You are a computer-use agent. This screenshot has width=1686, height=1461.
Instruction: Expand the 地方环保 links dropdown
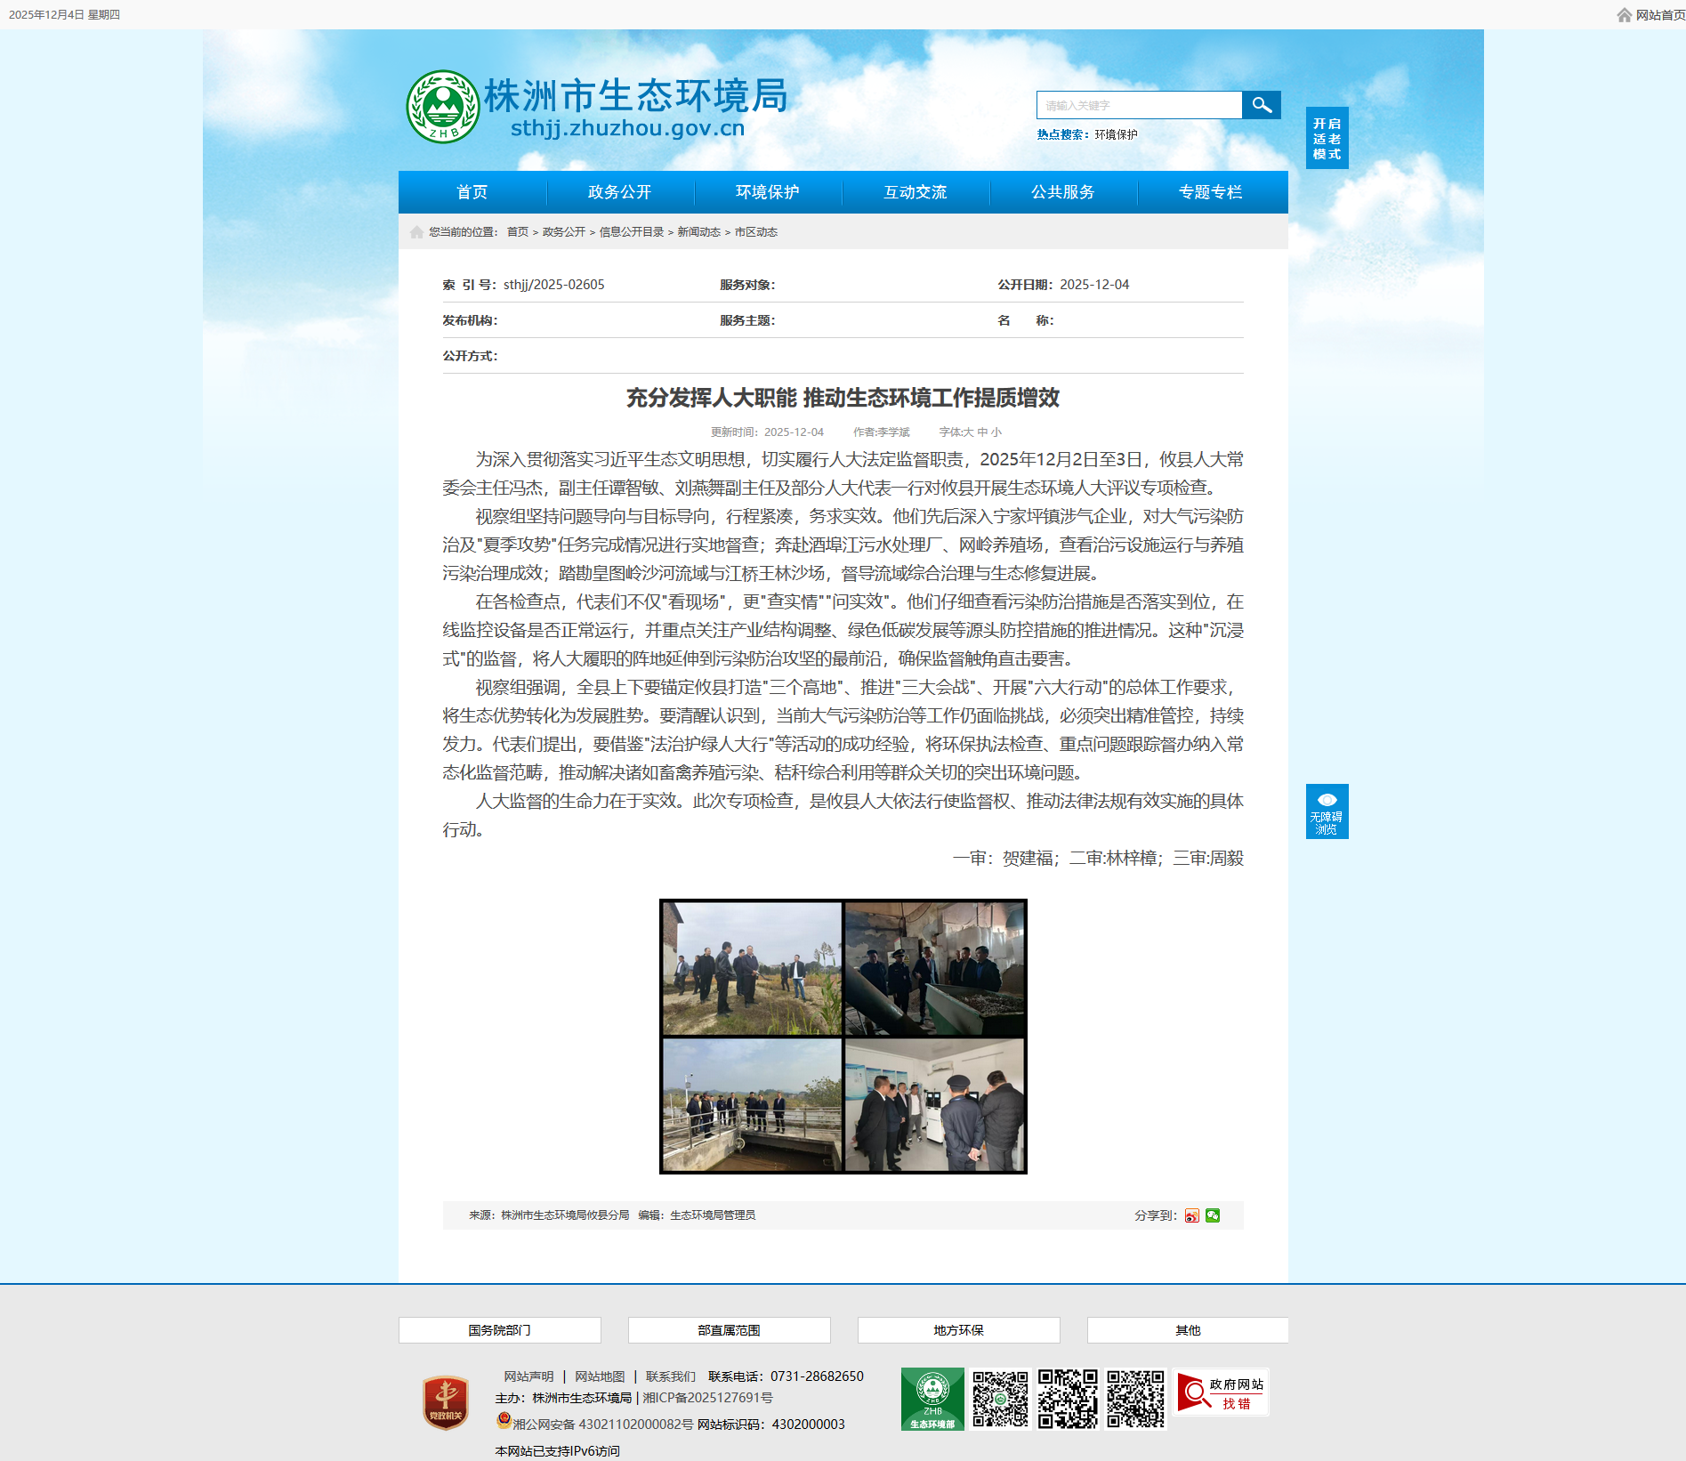958,1330
